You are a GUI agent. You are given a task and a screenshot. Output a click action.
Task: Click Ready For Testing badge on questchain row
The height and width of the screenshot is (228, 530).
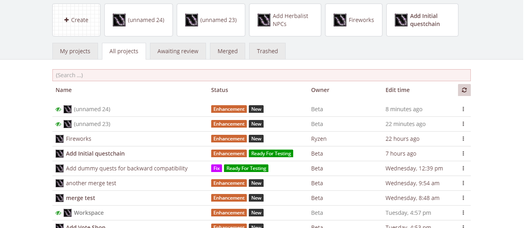tap(271, 154)
